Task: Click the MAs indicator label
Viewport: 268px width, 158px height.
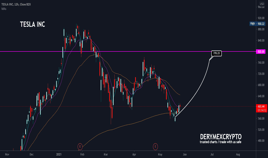Action: tap(4, 9)
